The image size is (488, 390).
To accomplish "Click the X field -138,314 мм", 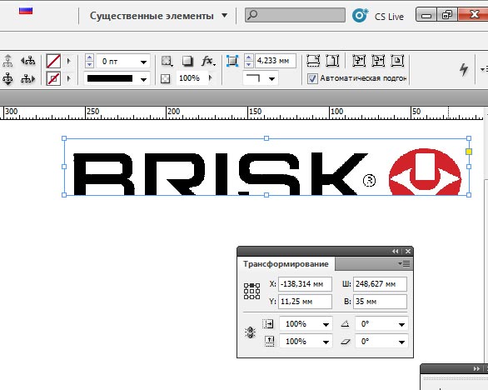I will tap(305, 284).
